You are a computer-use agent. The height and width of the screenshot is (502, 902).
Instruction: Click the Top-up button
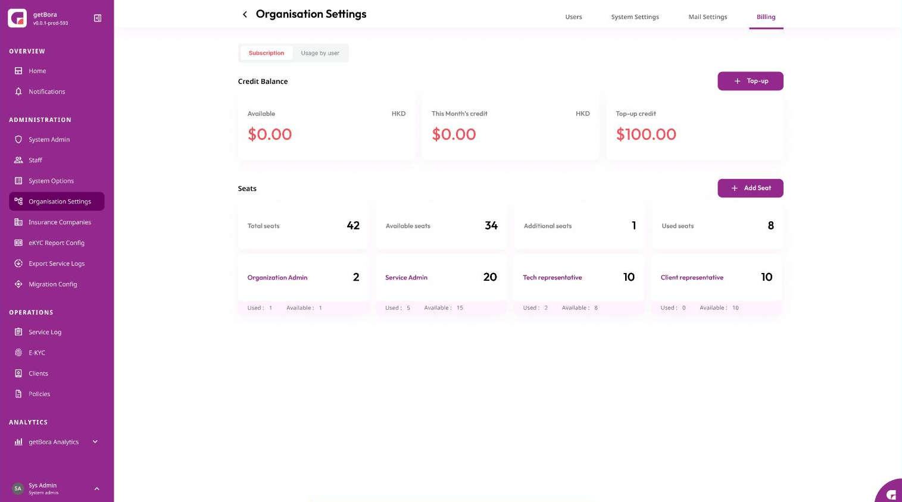750,81
